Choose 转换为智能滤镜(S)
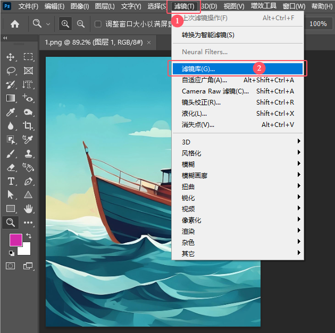This screenshot has height=333, width=335. (238, 35)
